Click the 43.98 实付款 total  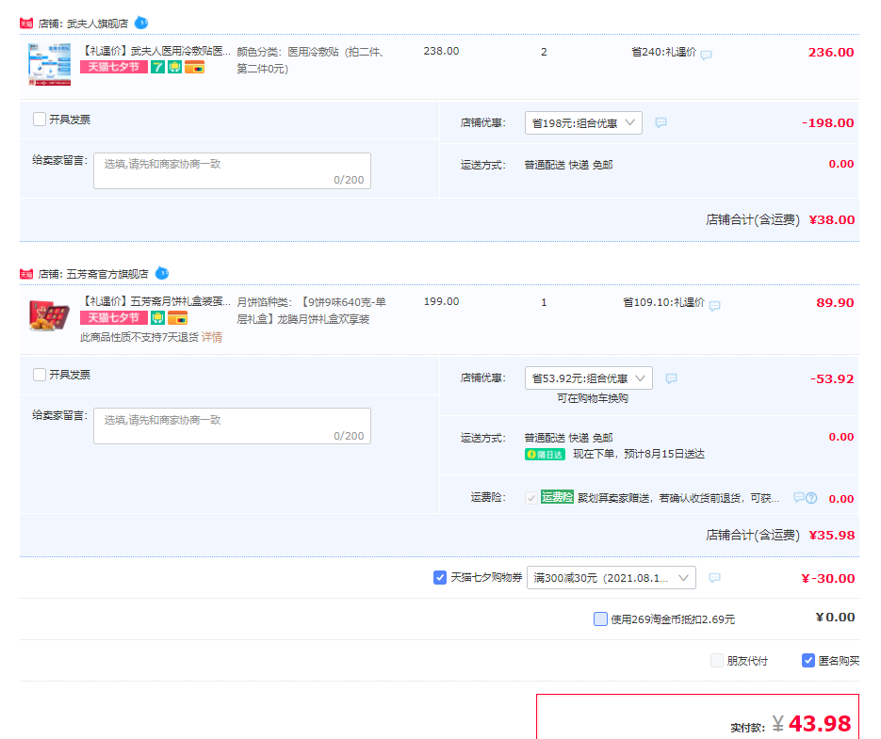point(820,723)
